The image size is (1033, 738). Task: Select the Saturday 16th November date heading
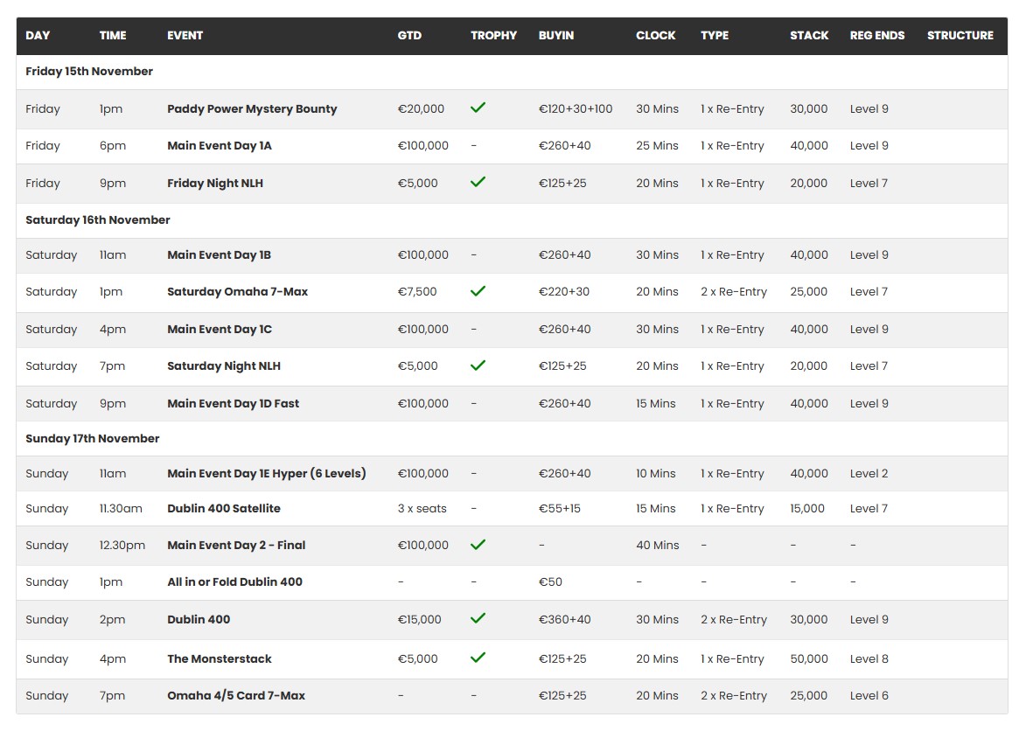pos(98,220)
